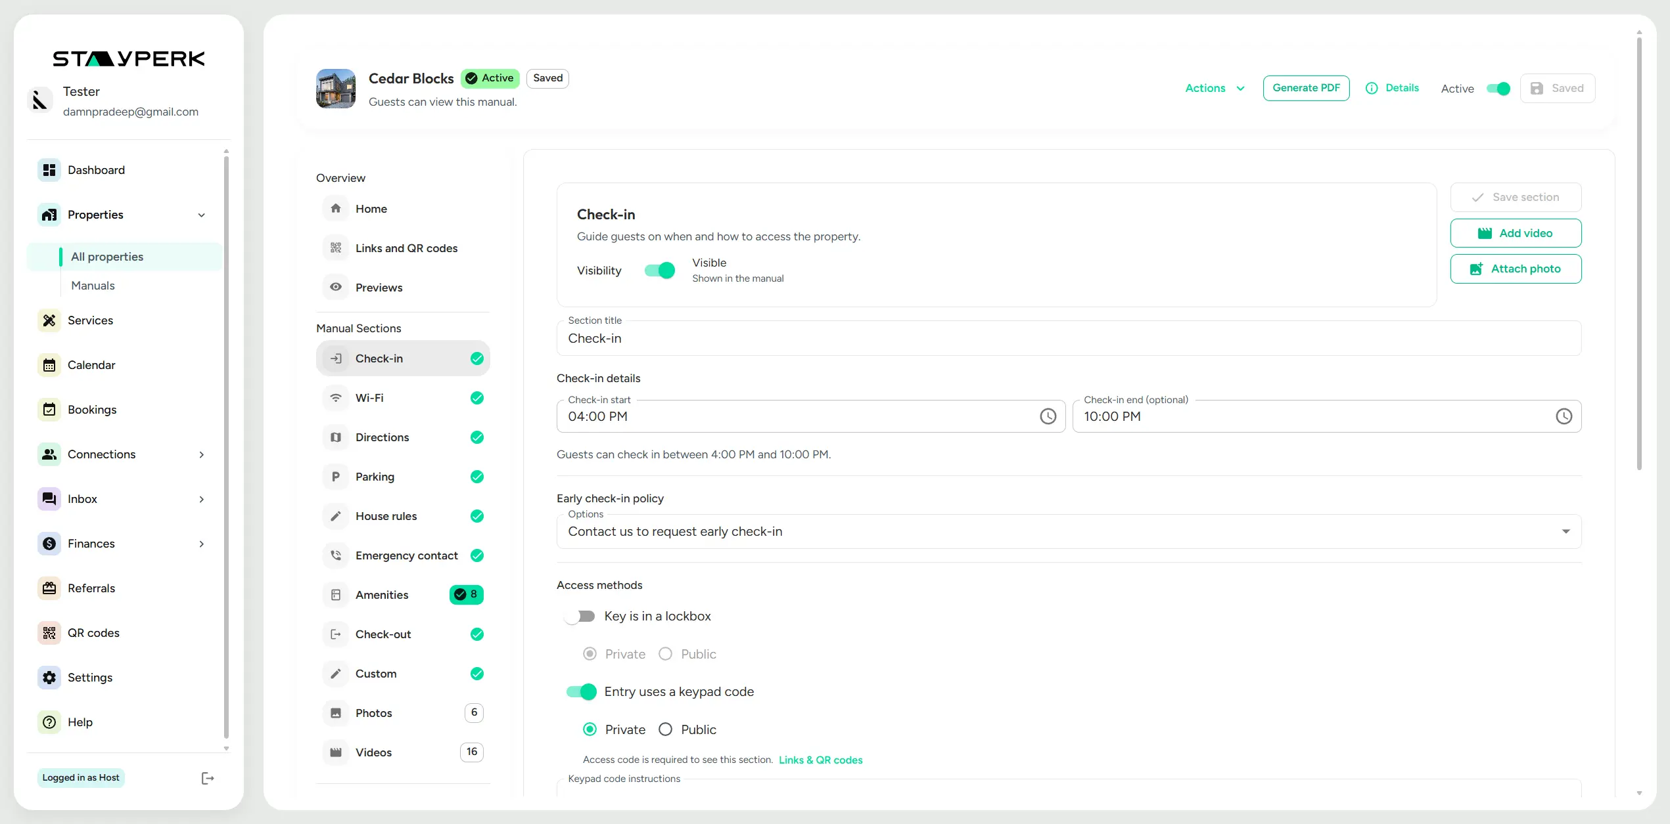Click the Check-in end time field

point(1327,416)
